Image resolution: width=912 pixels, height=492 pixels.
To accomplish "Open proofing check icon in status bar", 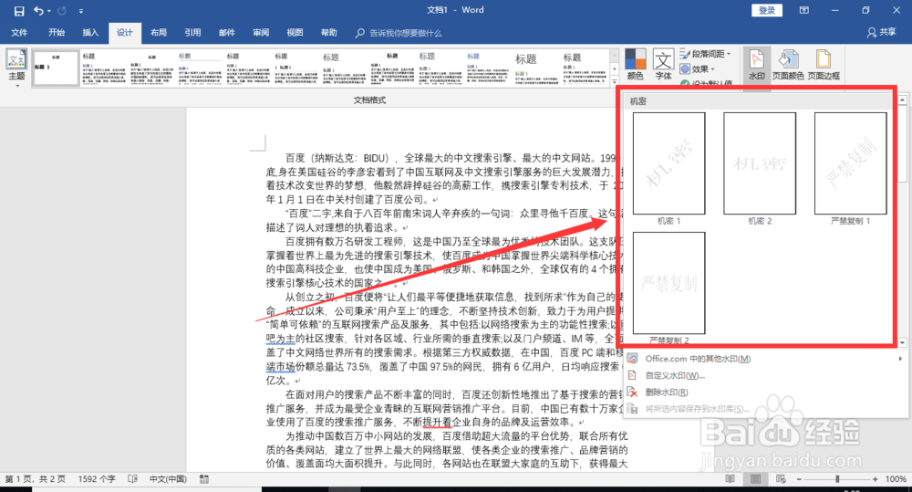I will [132, 479].
